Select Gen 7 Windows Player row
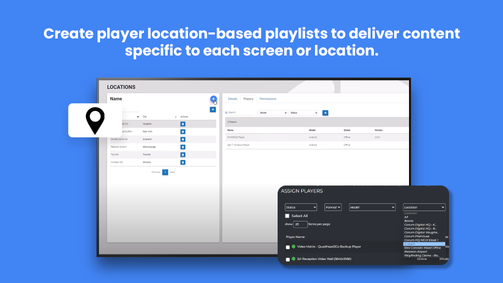This screenshot has height=283, width=503. click(317, 145)
